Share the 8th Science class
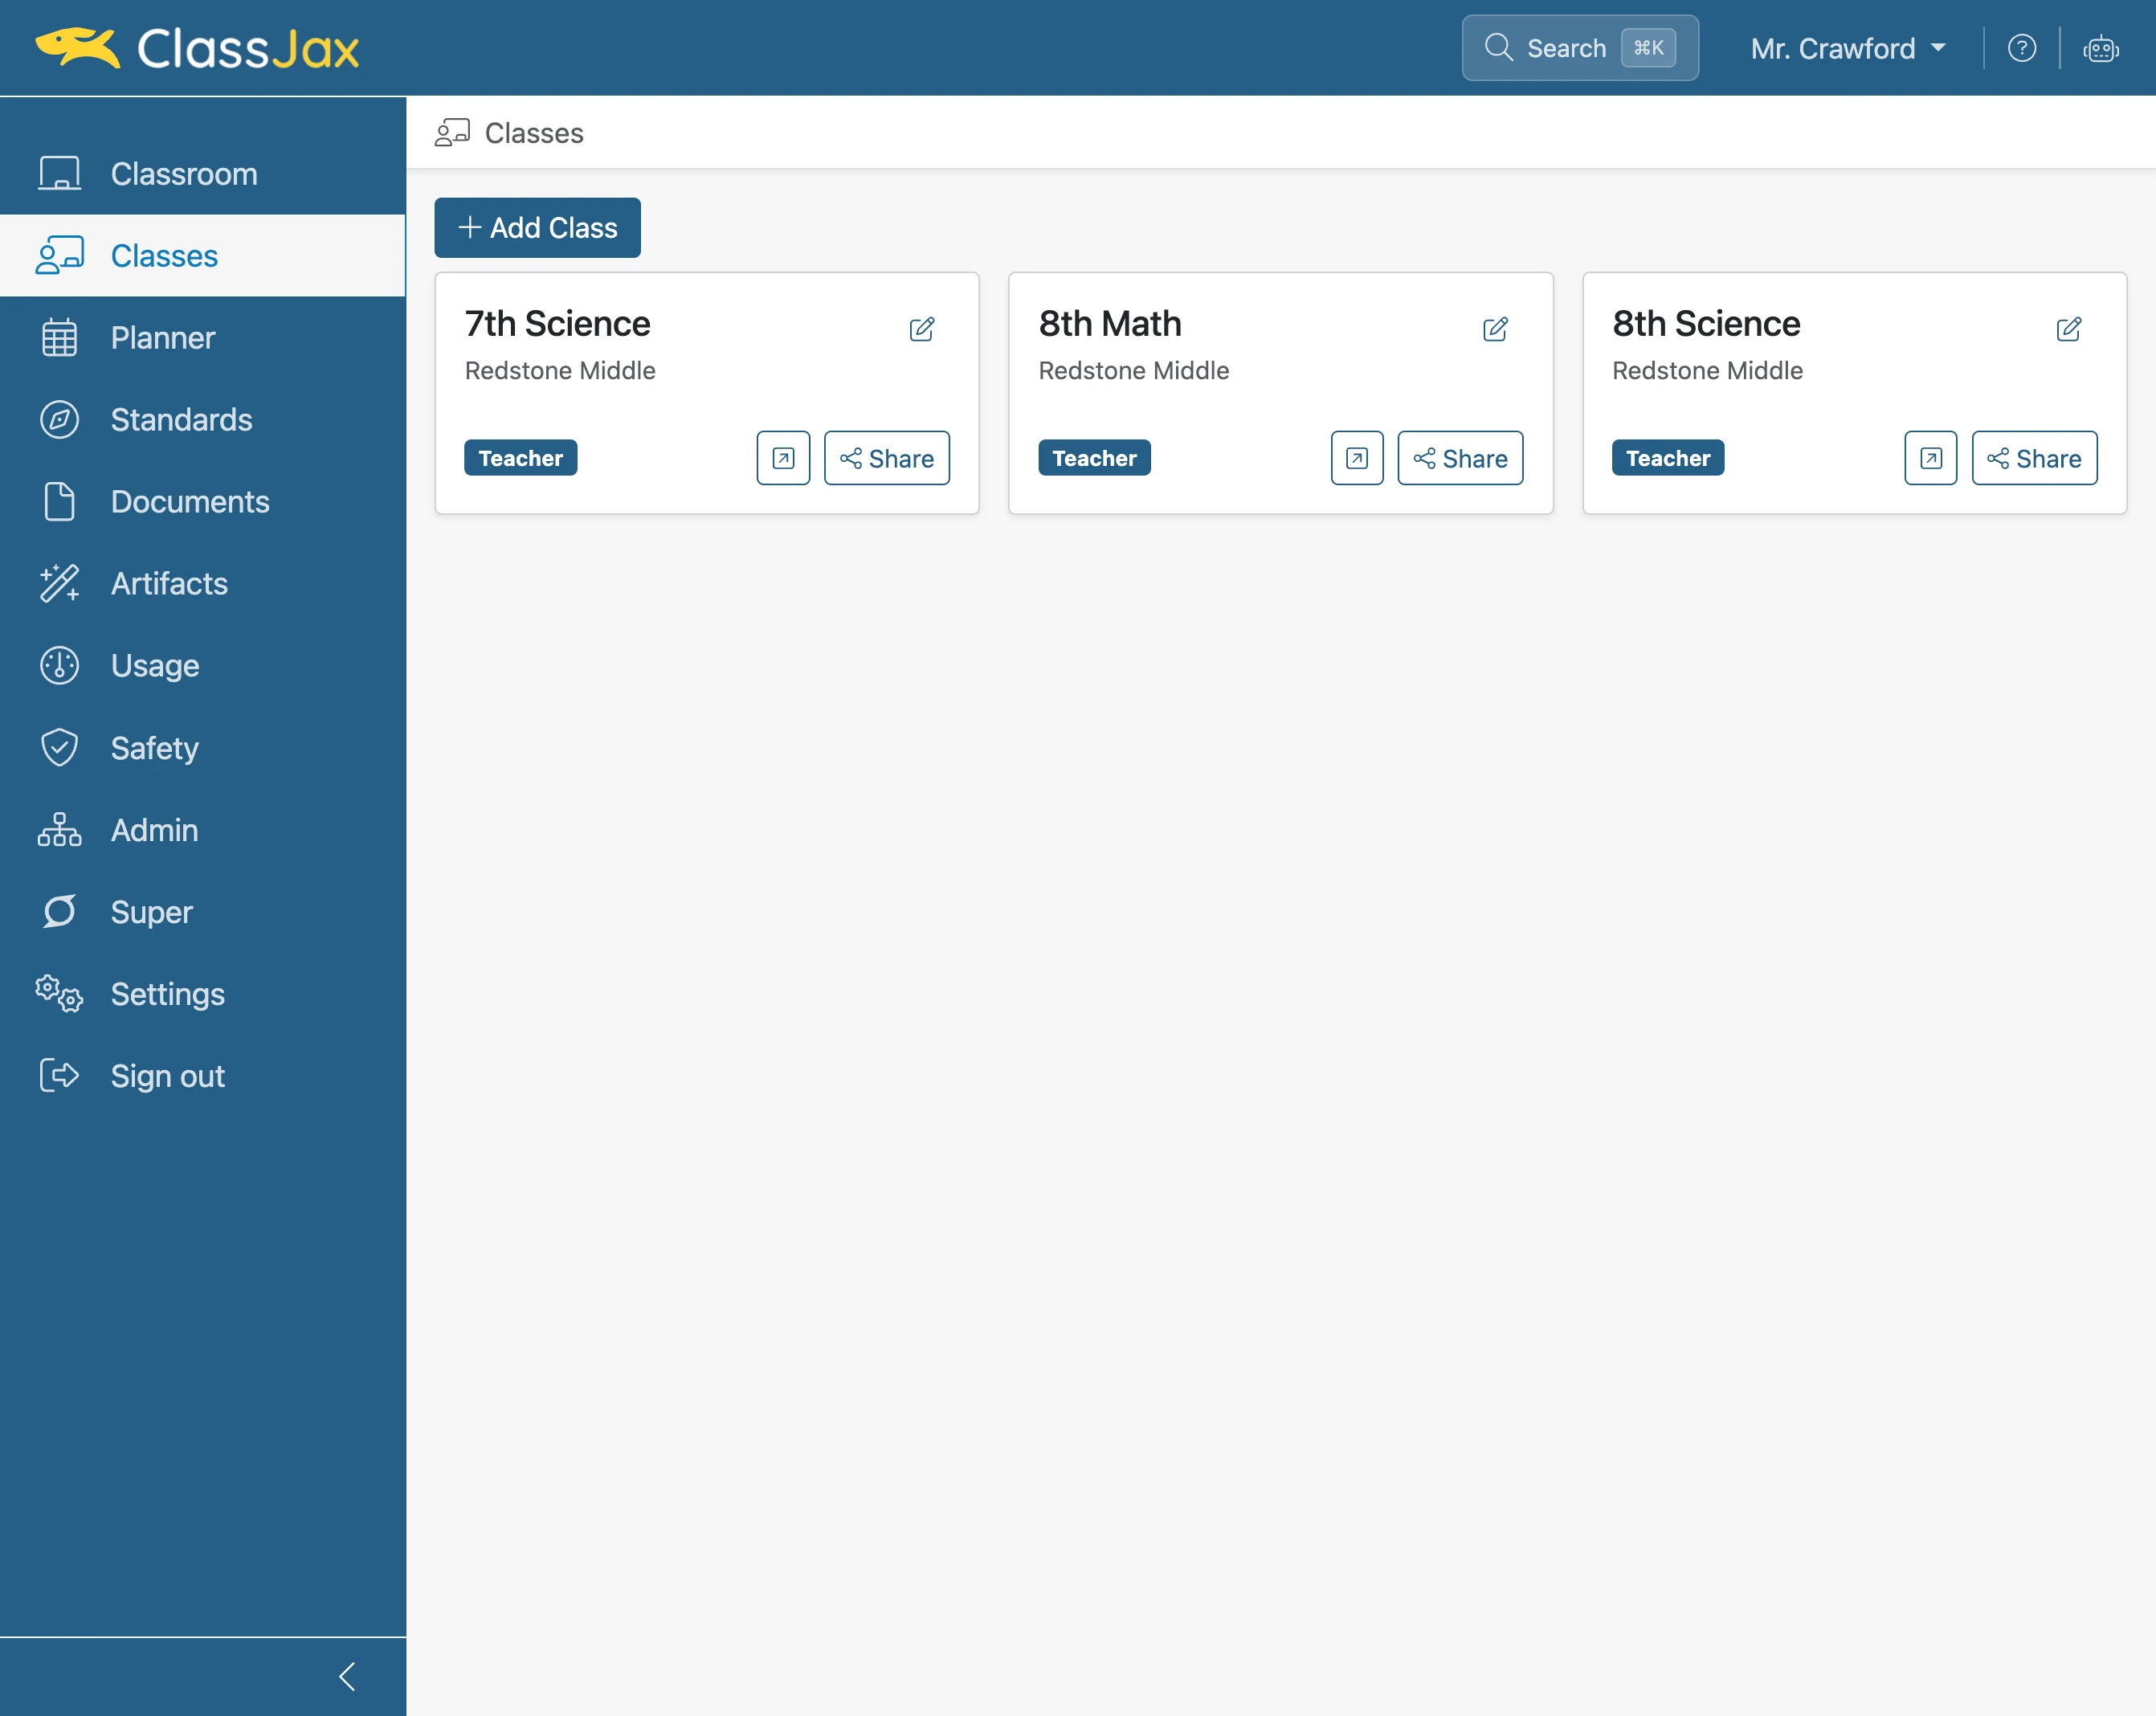 tap(2034, 458)
